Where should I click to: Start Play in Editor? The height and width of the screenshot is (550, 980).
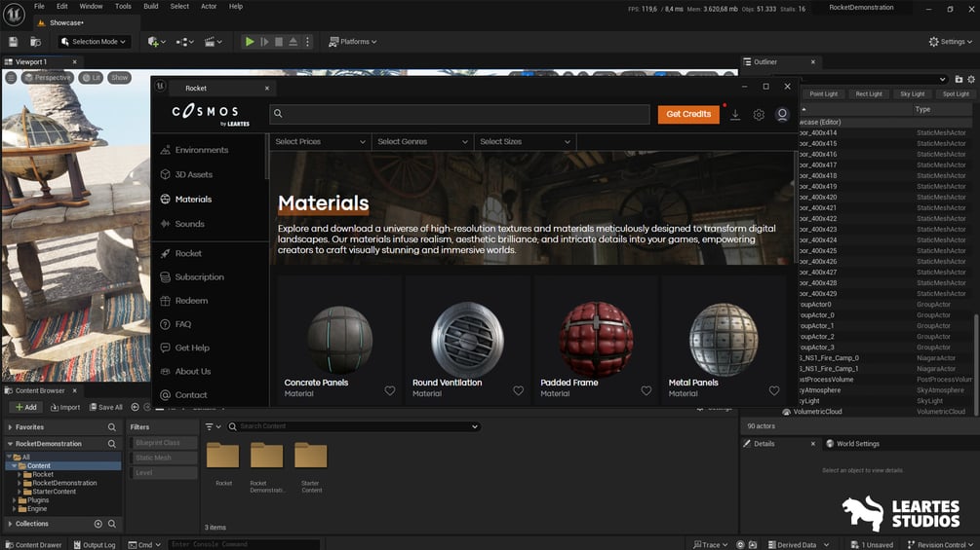(x=250, y=42)
